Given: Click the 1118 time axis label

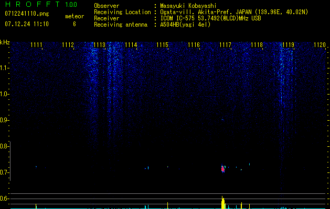Looking at the screenshot, I should pos(257,45).
